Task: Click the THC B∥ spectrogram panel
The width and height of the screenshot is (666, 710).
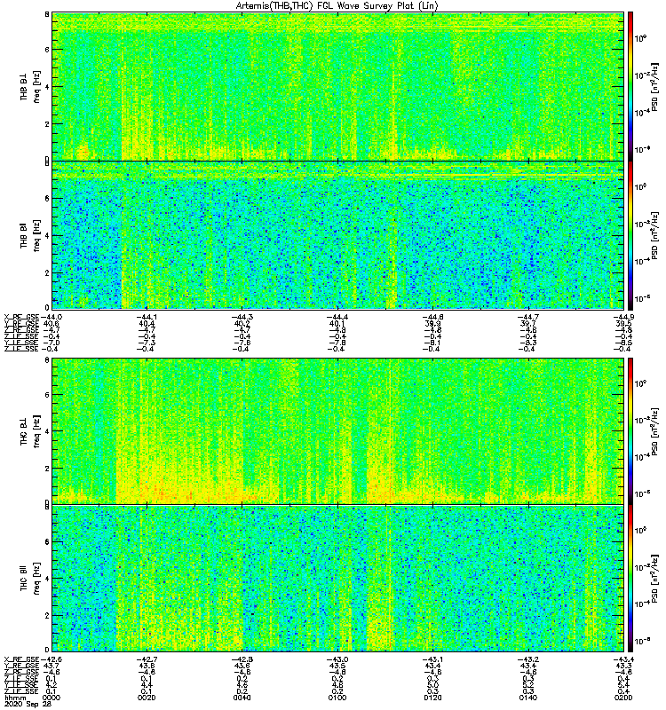Action: (338, 579)
